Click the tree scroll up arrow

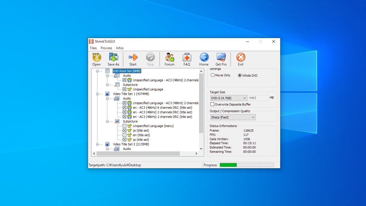pyautogui.click(x=201, y=71)
